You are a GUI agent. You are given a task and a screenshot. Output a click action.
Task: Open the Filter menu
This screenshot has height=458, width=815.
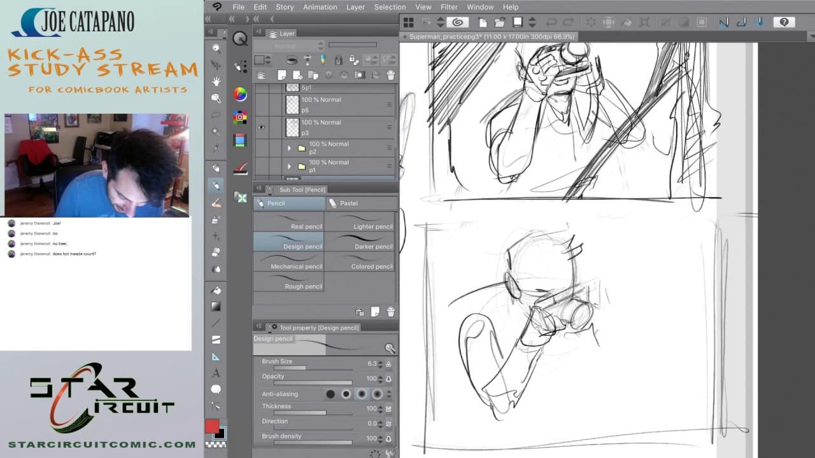coord(449,7)
